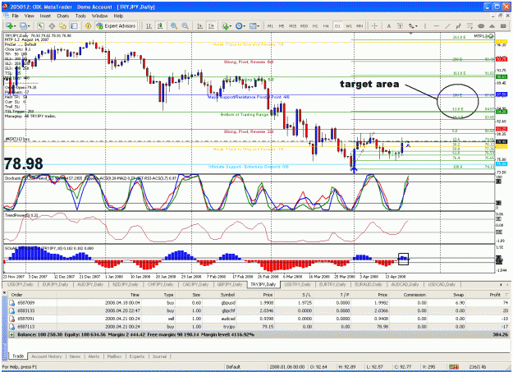
Task: Select the trypjpy order row 6587113
Action: 259,327
